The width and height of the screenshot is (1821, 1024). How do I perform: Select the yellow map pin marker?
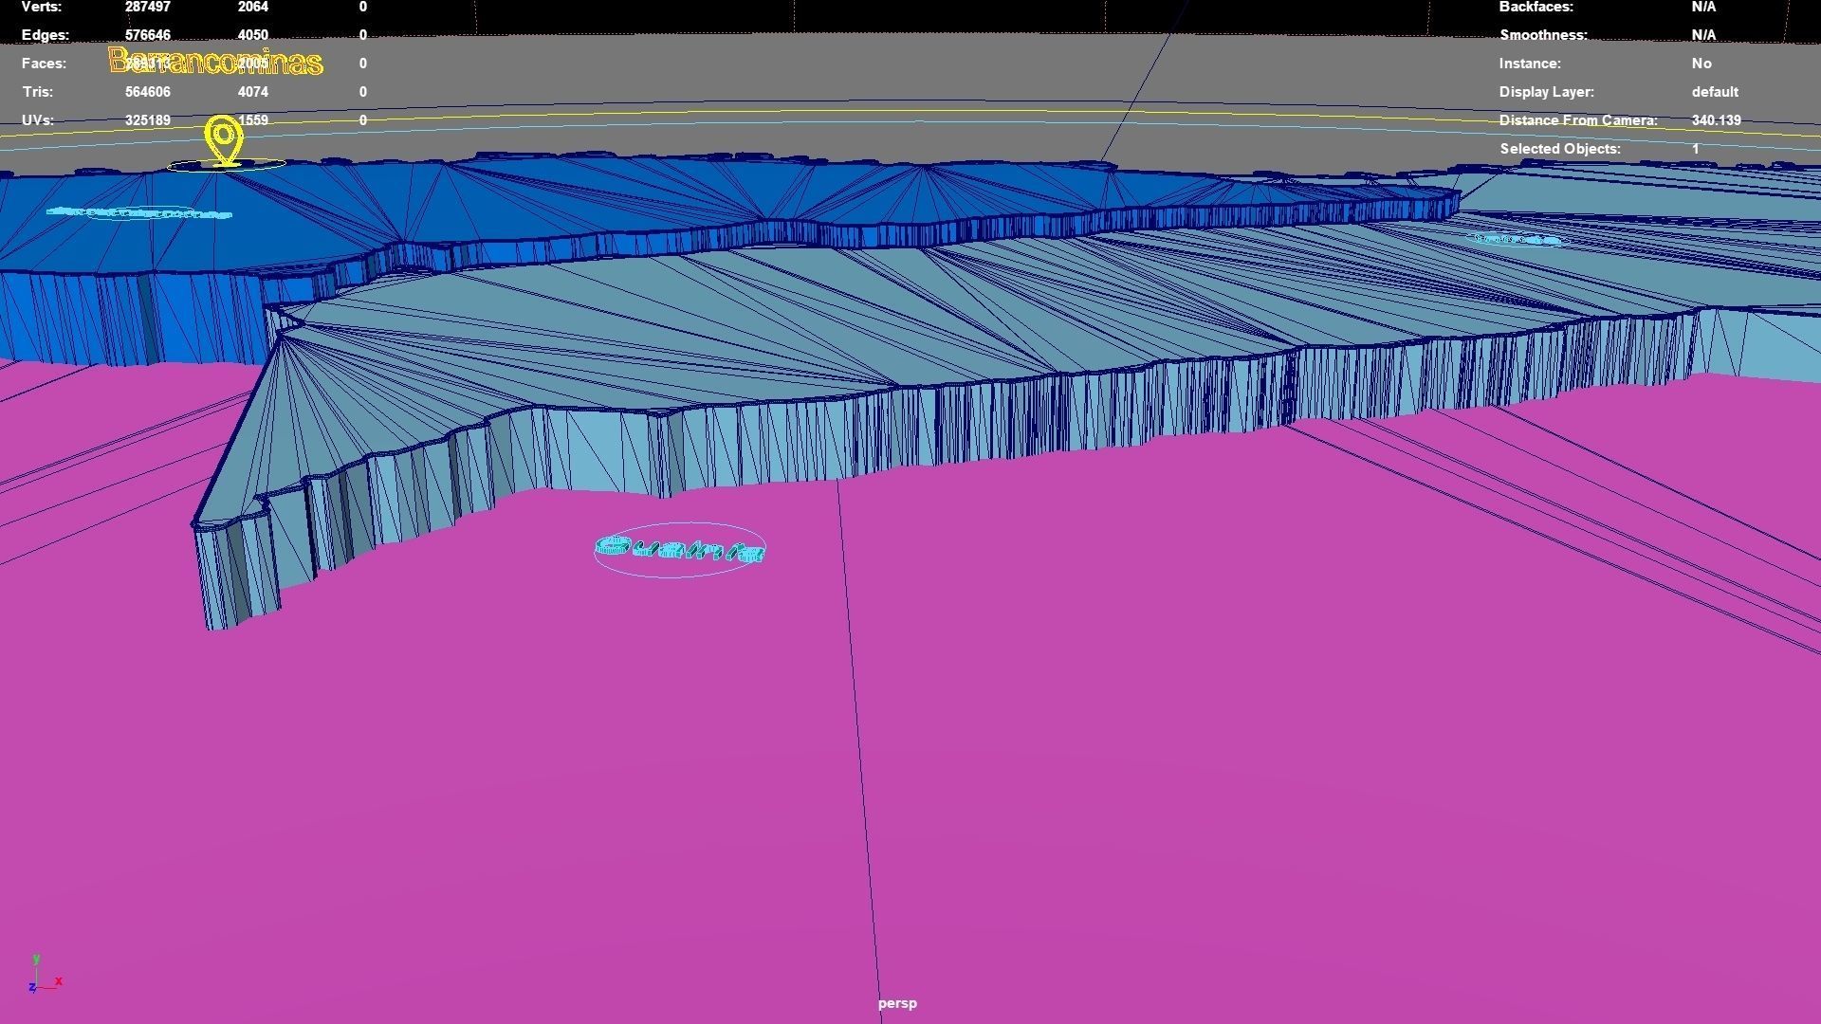[x=224, y=140]
